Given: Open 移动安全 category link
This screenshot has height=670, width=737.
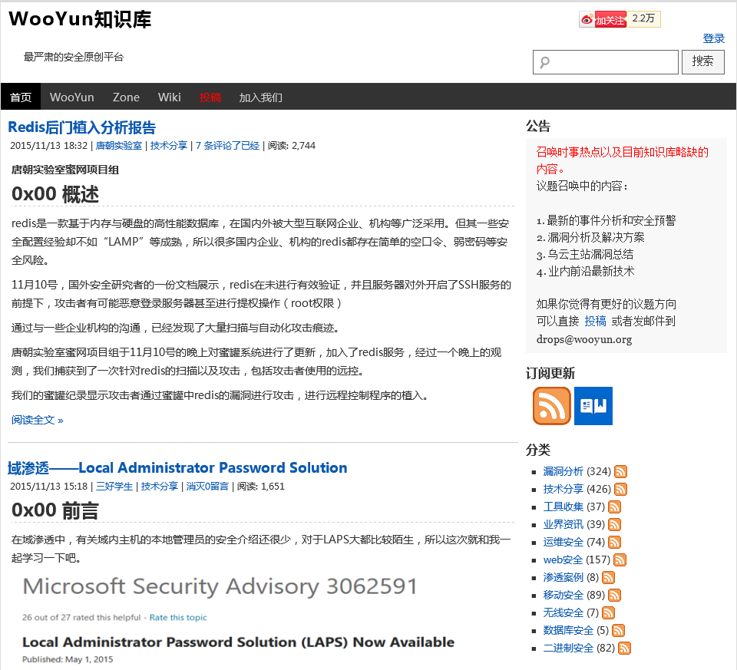Looking at the screenshot, I should pyautogui.click(x=563, y=596).
